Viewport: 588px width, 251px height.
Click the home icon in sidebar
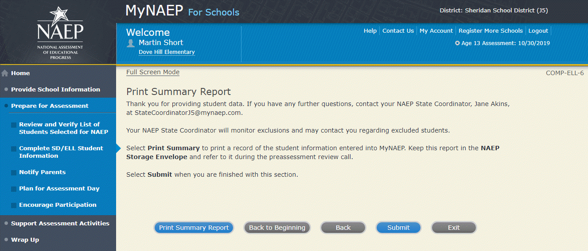pyautogui.click(x=5, y=73)
